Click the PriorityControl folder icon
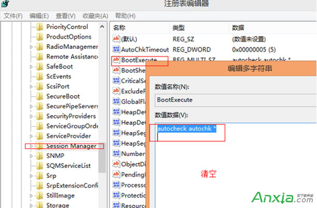Screen dimensions: 317x208 point(40,27)
